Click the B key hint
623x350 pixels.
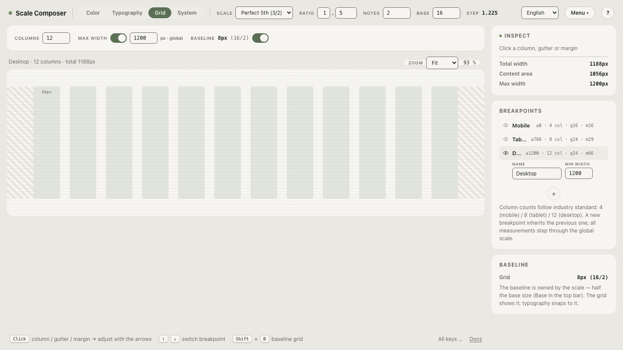tap(264, 339)
